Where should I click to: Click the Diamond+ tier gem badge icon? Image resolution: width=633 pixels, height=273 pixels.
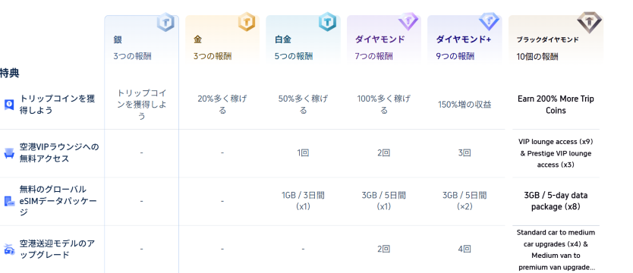pos(489,22)
